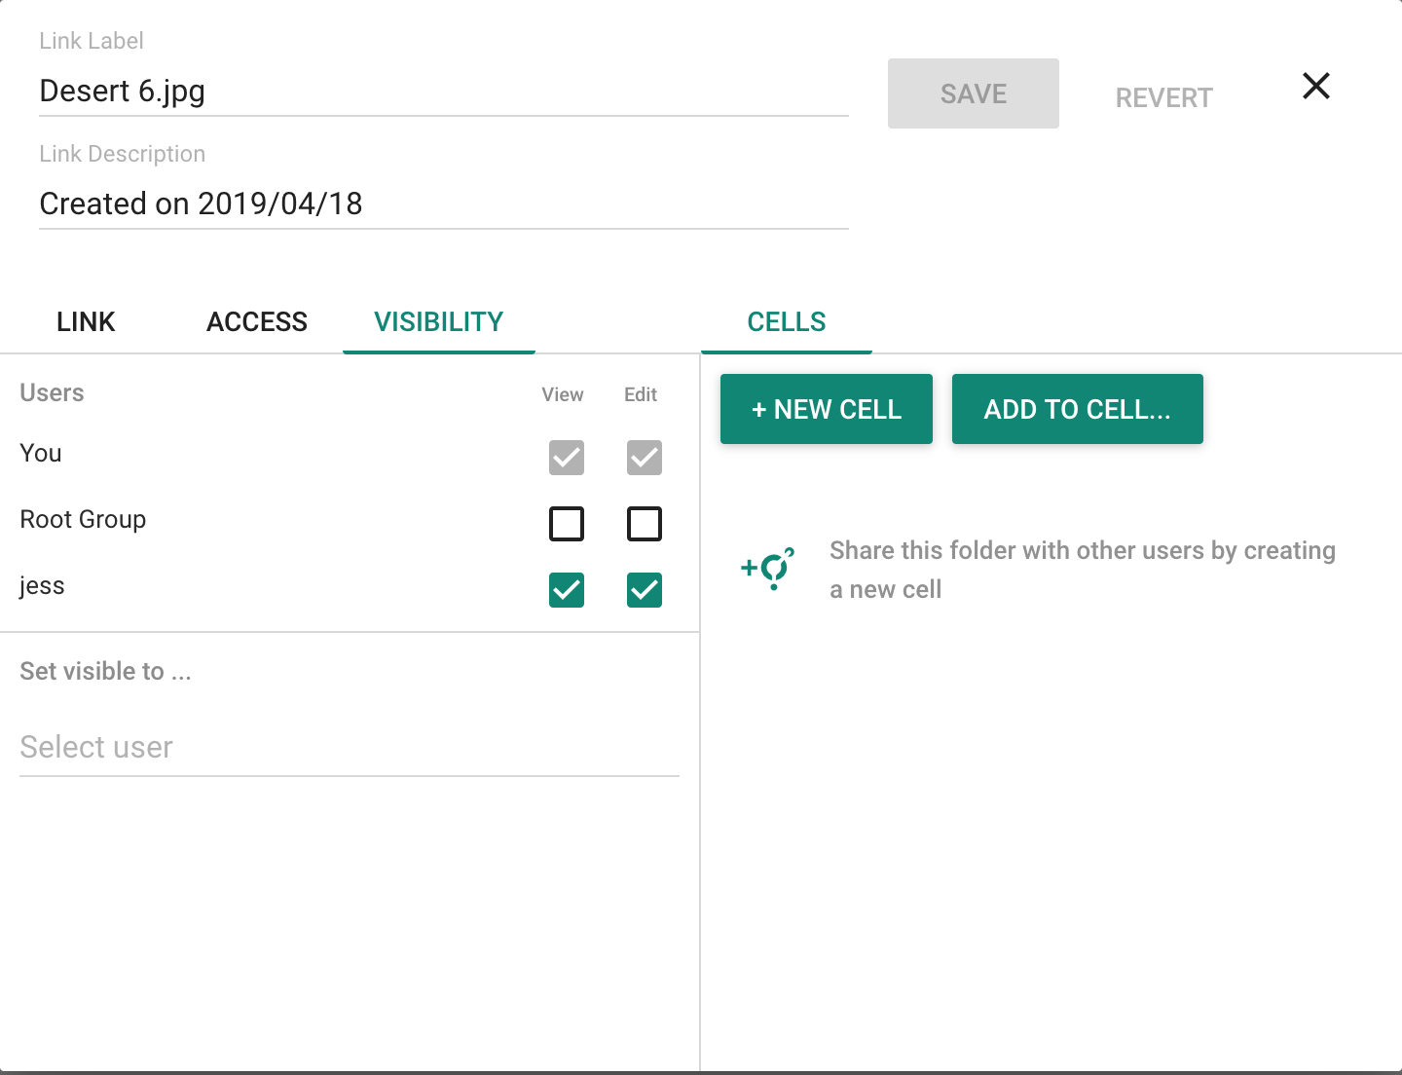Toggle View checkbox for You
The height and width of the screenshot is (1075, 1402).
point(567,458)
